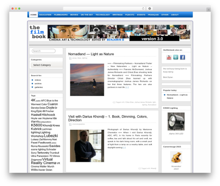Click the cinematographers category link
The width and height of the screenshot is (220, 186).
79,124
